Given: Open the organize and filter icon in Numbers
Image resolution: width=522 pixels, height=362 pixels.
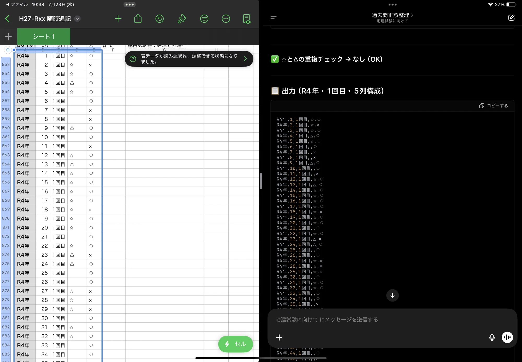Looking at the screenshot, I should click(204, 19).
